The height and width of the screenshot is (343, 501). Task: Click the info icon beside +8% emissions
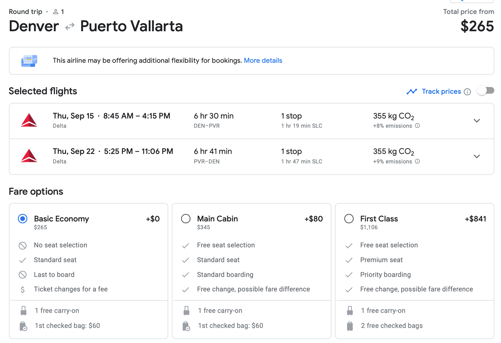[417, 126]
